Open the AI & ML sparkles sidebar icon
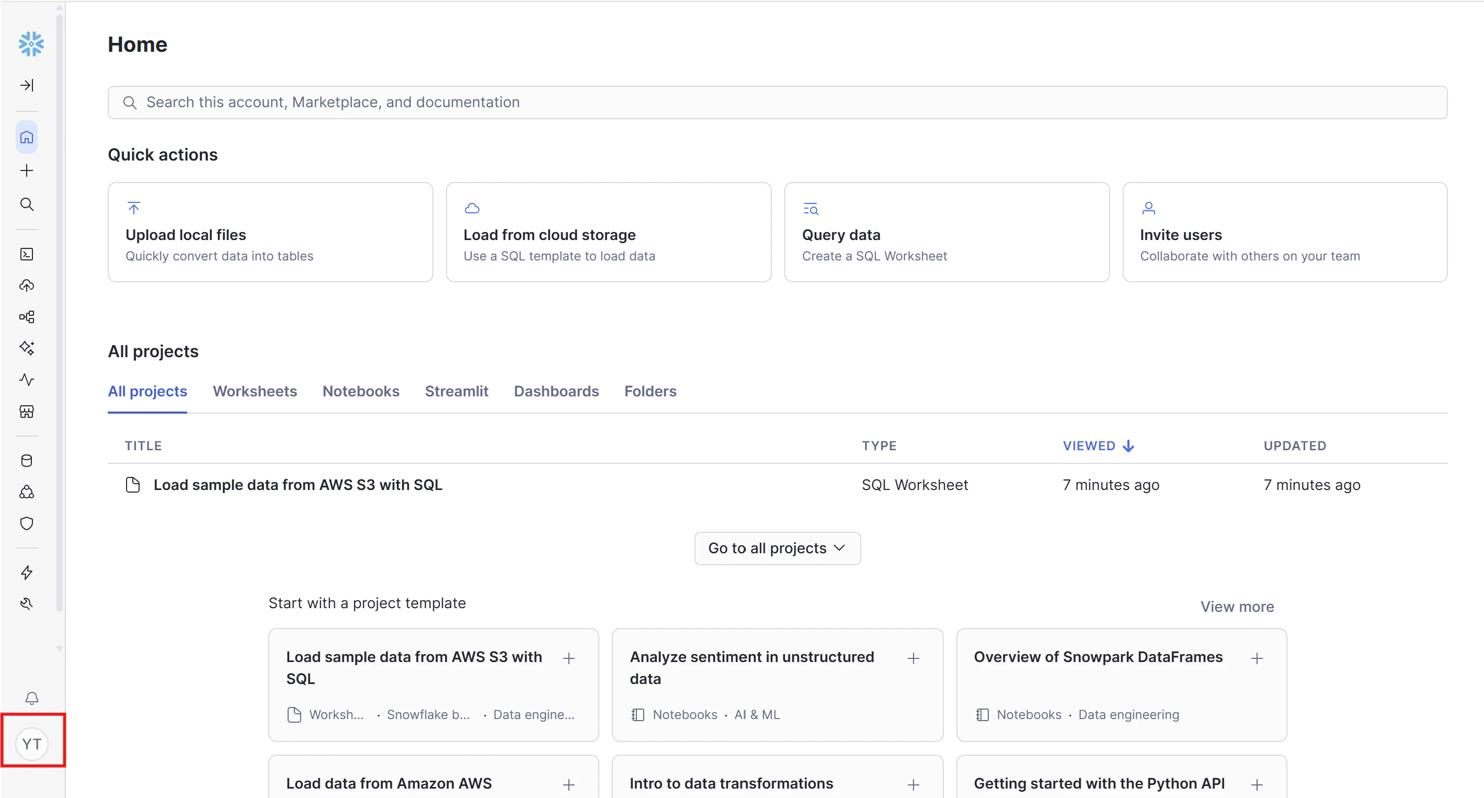The width and height of the screenshot is (1484, 798). click(x=27, y=348)
